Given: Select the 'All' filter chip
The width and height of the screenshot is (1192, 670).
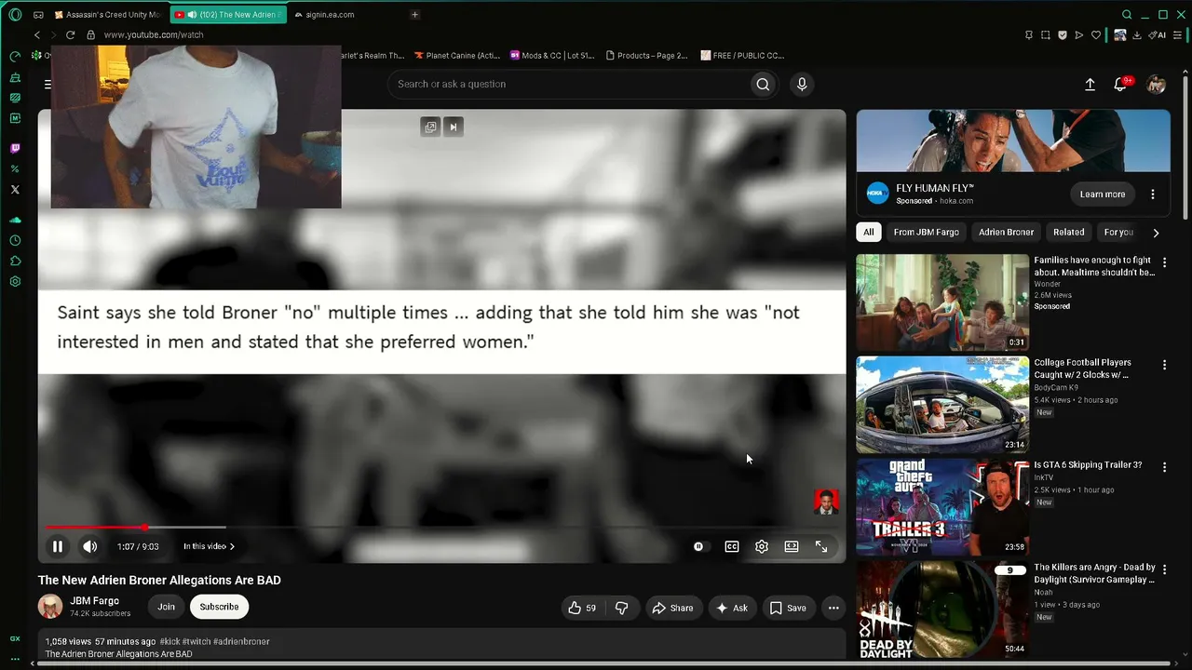Looking at the screenshot, I should [869, 232].
